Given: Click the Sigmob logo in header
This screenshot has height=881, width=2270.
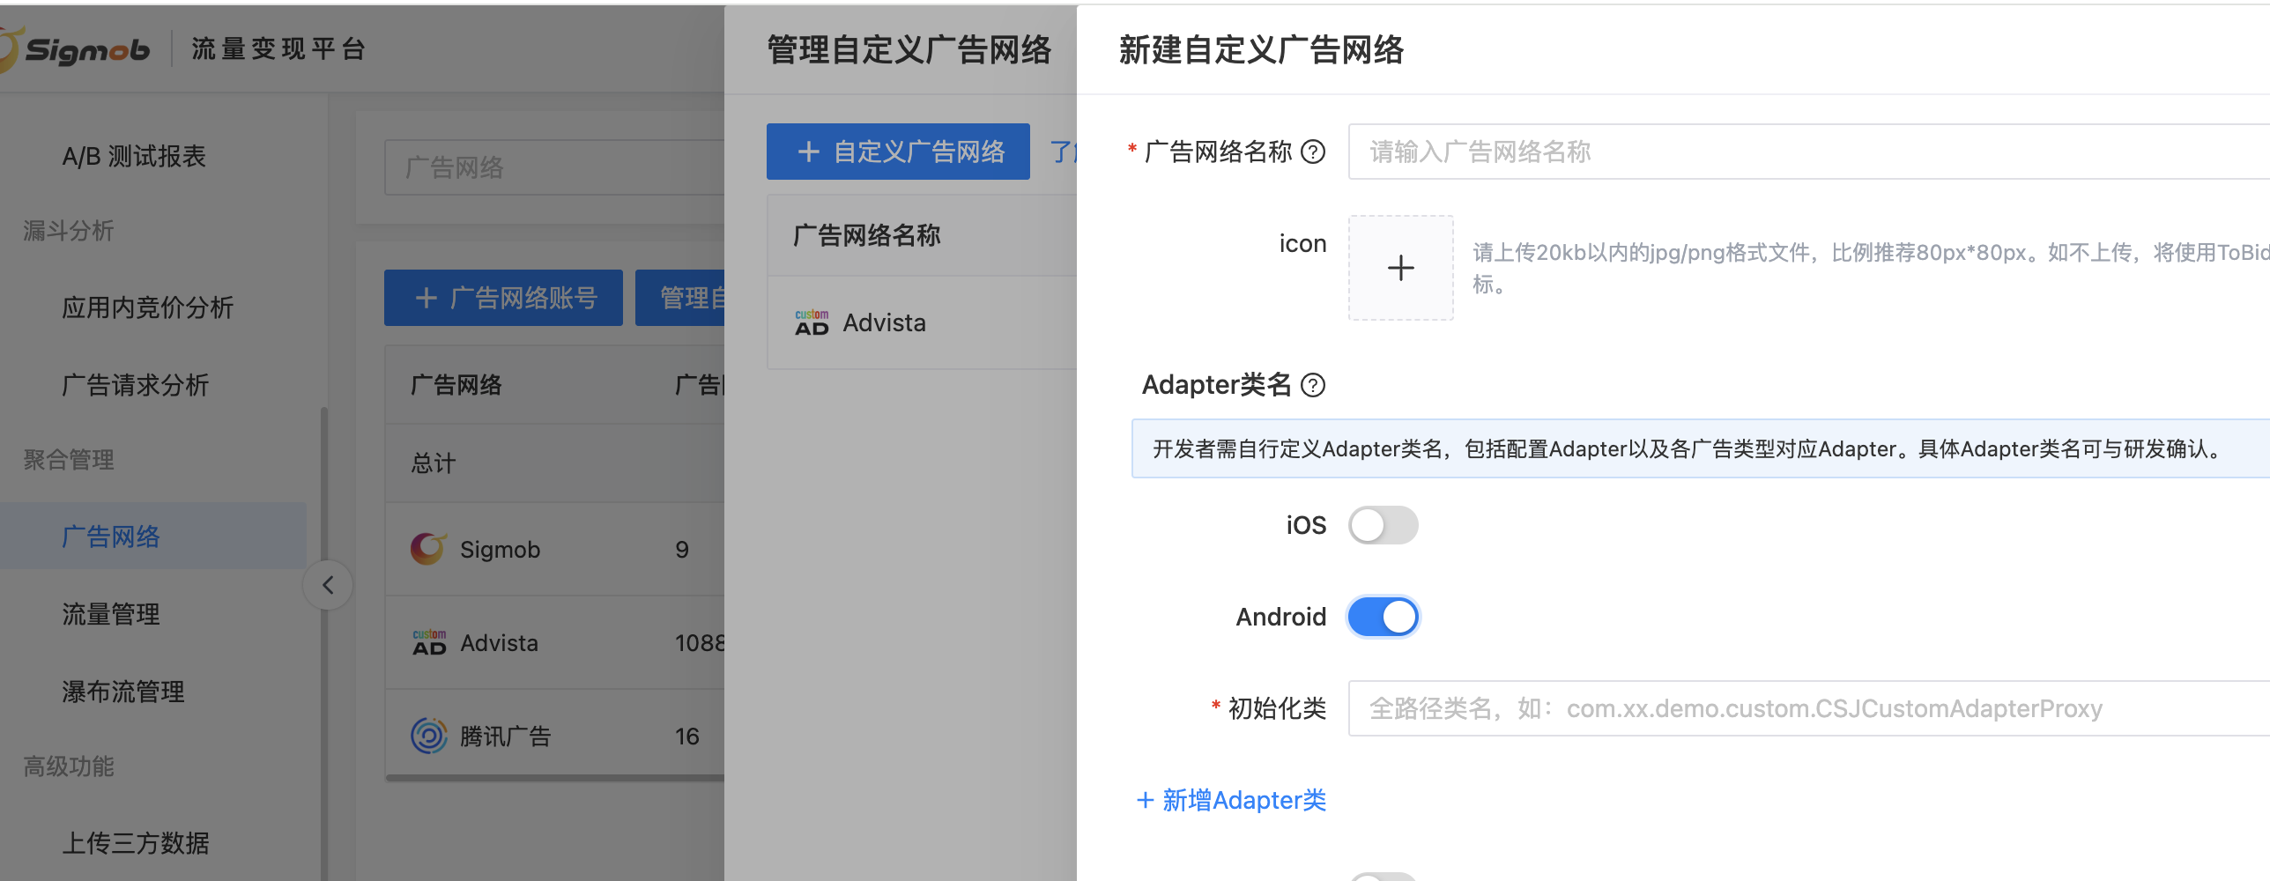Looking at the screenshot, I should pyautogui.click(x=78, y=49).
